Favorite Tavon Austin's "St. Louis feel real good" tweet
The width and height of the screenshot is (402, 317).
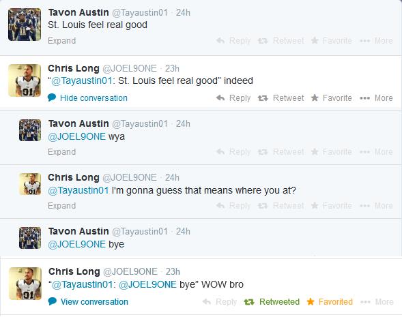click(331, 40)
